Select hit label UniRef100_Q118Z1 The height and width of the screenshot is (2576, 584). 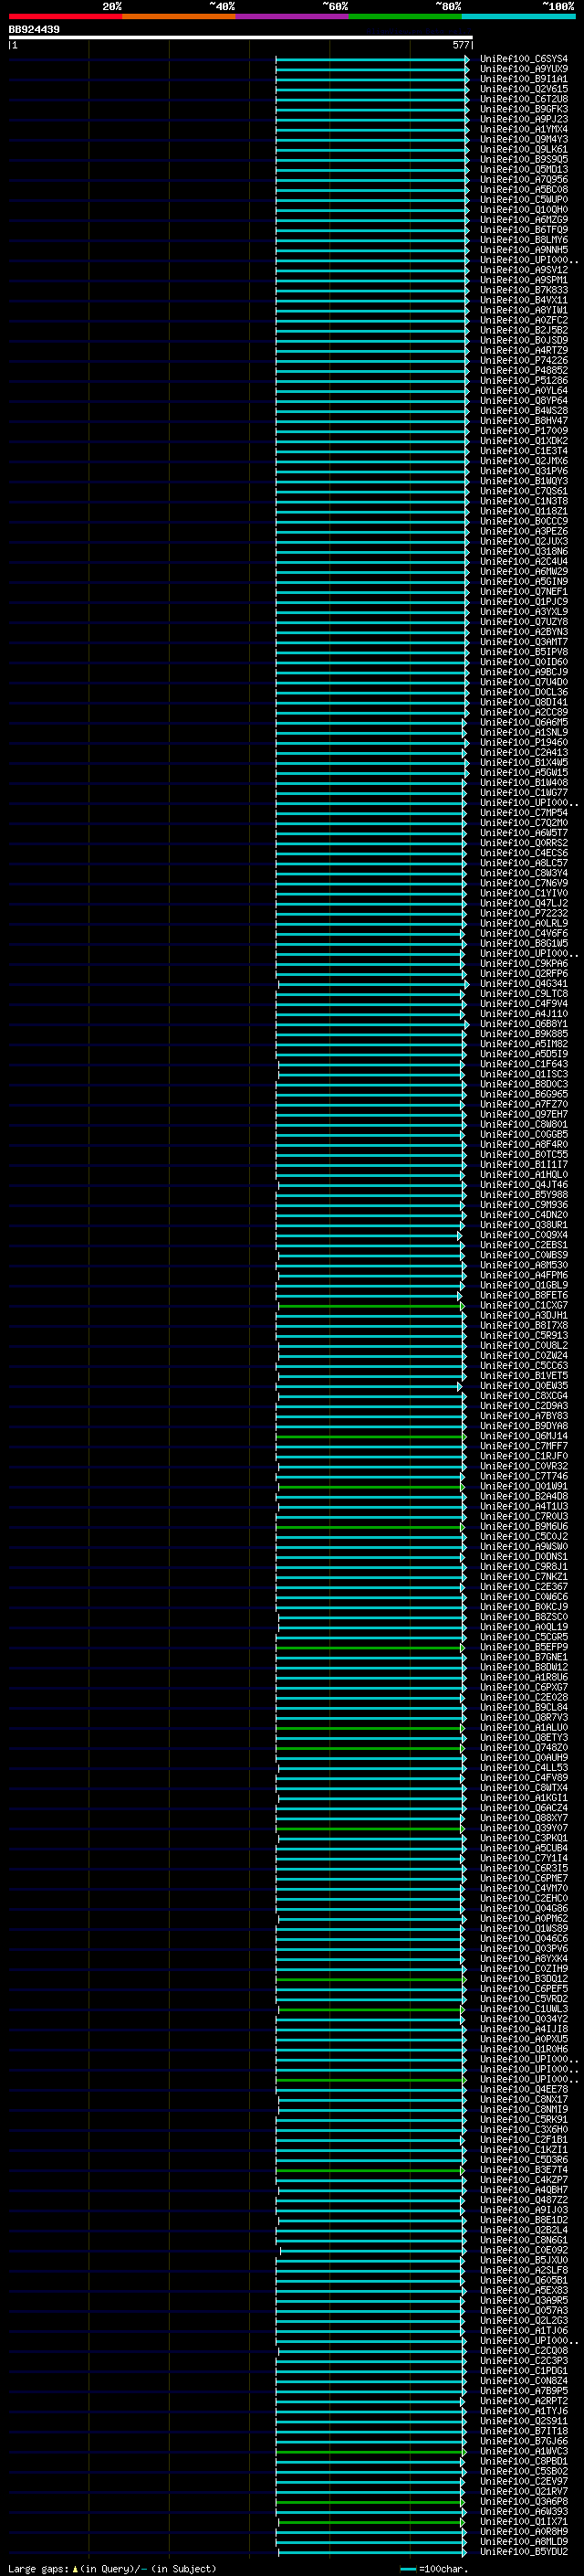click(524, 511)
